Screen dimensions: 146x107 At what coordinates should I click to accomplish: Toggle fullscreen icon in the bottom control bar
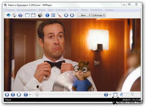[115, 95]
